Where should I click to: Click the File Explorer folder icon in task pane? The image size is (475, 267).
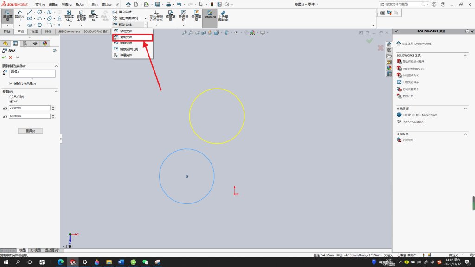[x=389, y=56]
